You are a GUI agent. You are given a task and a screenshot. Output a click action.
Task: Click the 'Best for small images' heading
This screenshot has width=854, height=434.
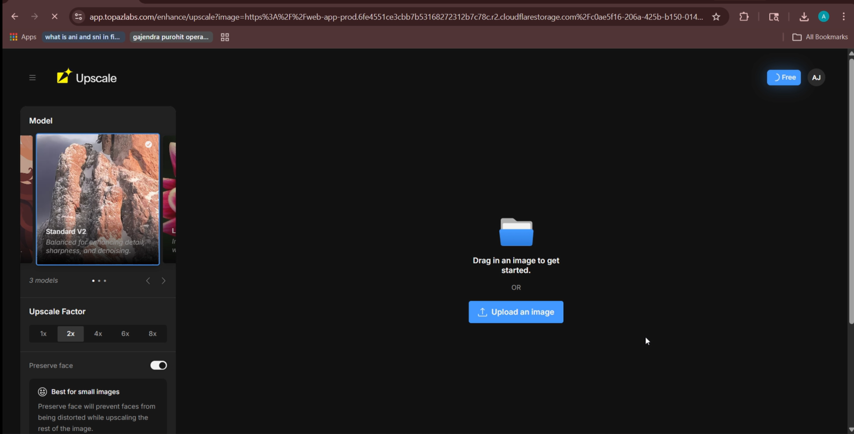(85, 392)
